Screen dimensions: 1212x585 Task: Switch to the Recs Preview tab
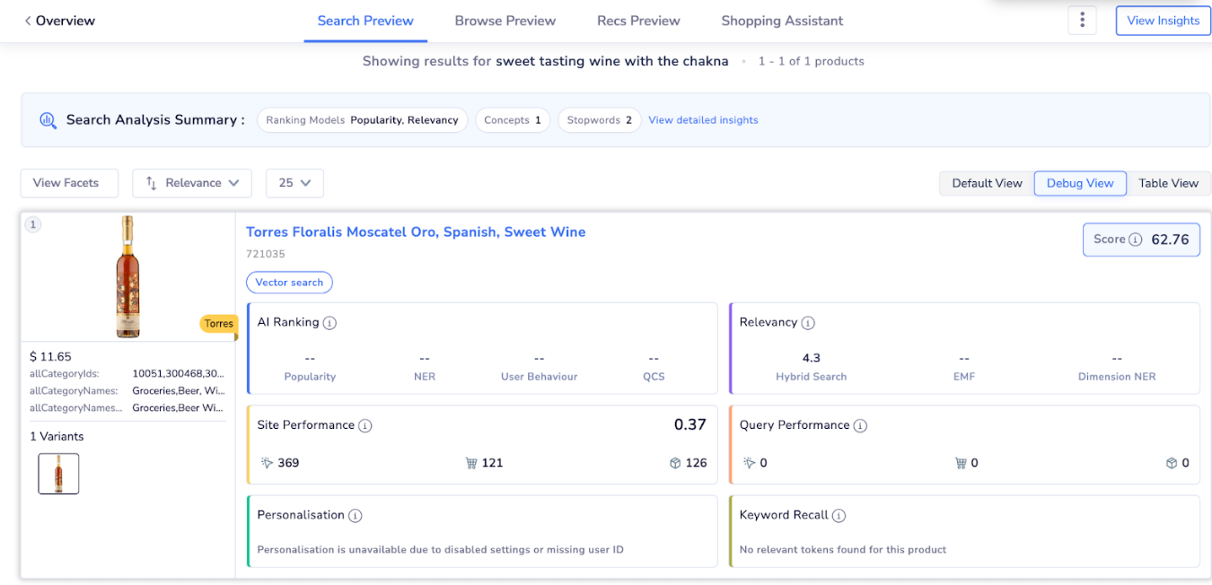(x=638, y=21)
